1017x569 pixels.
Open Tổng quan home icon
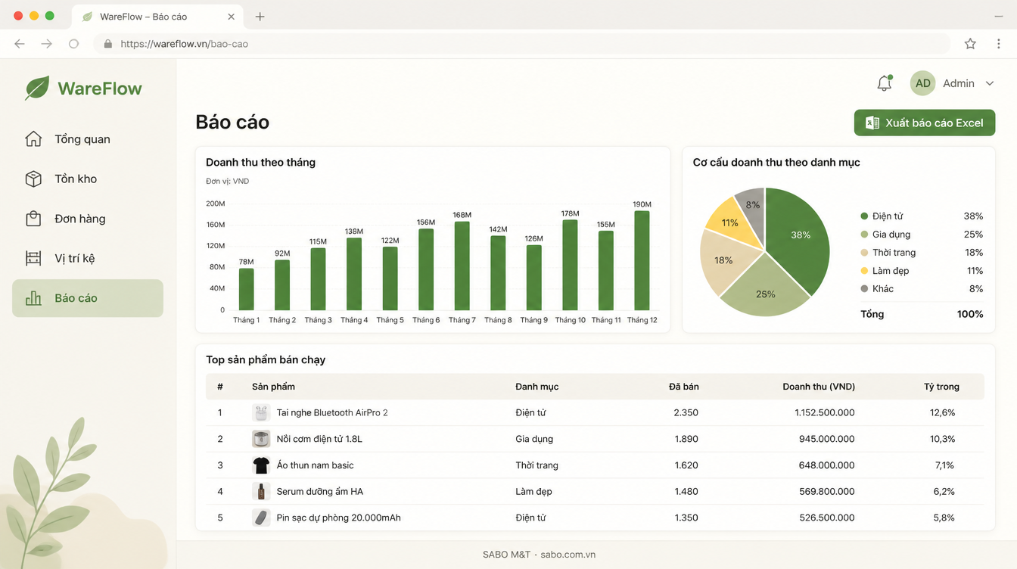(x=33, y=139)
